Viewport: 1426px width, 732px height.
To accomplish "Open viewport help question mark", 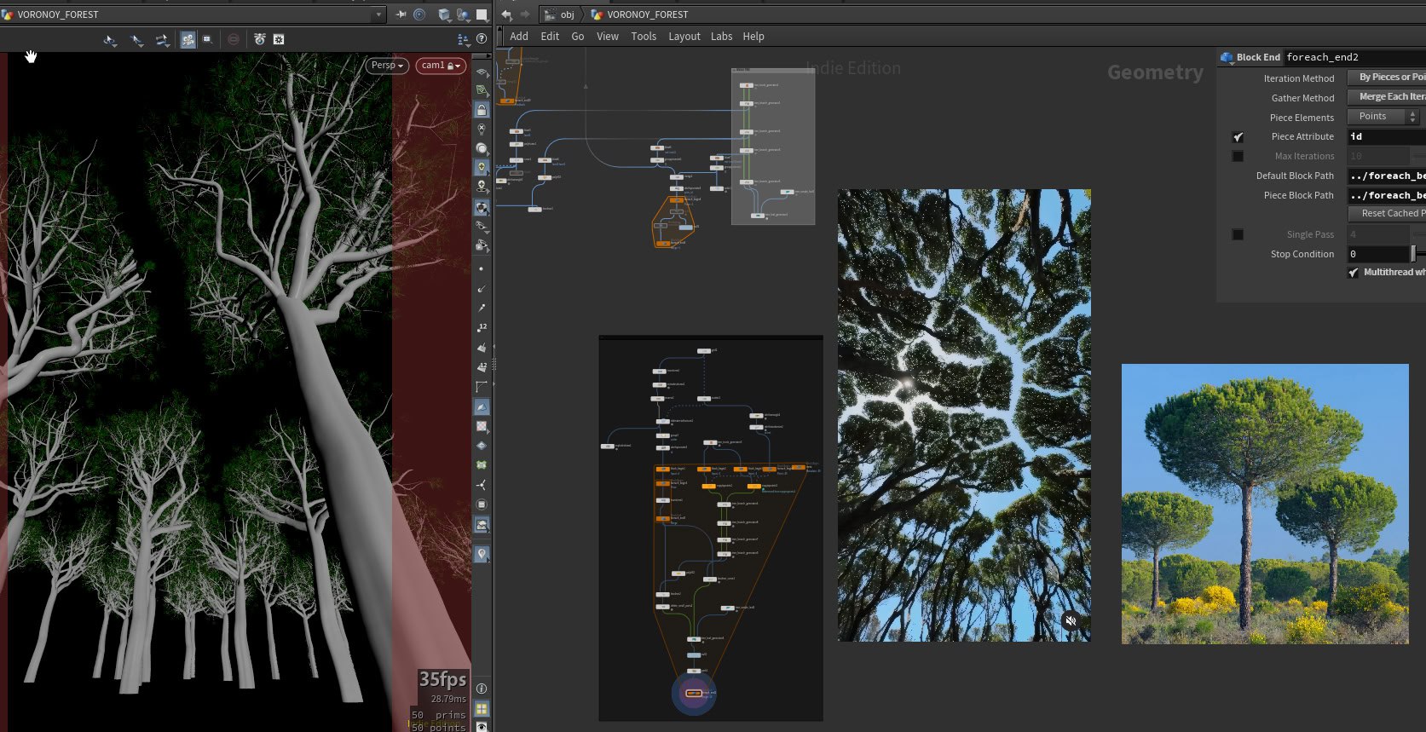I will click(x=482, y=39).
